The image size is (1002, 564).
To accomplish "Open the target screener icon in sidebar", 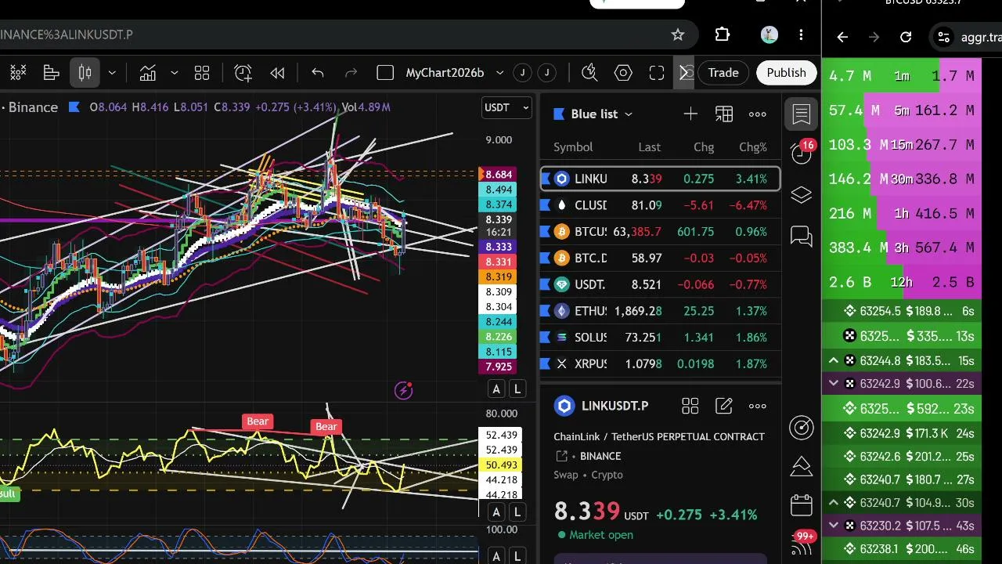I will (x=802, y=427).
